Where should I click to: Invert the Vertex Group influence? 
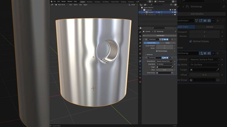pyautogui.click(x=172, y=73)
